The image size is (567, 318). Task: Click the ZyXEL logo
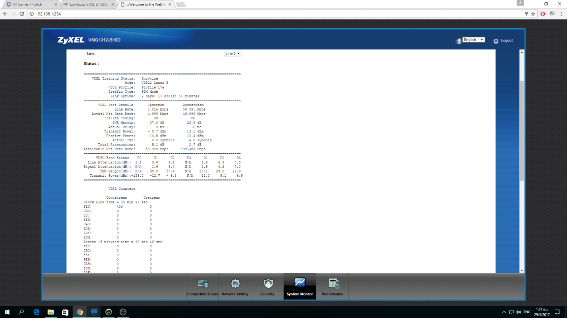70,40
